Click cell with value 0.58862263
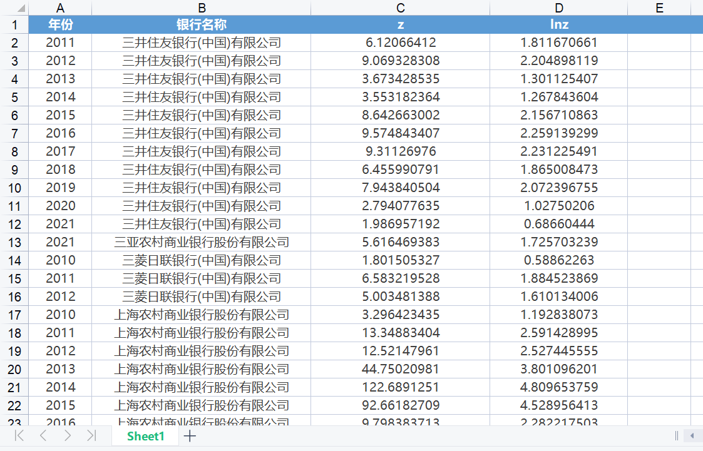The image size is (703, 451). coord(558,260)
